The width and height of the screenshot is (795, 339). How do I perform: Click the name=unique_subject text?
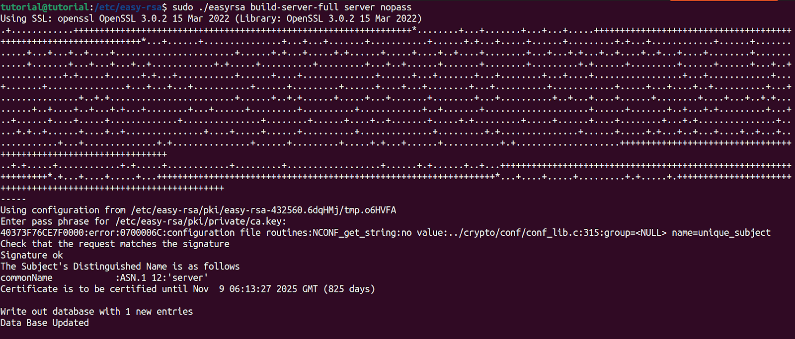pos(721,232)
